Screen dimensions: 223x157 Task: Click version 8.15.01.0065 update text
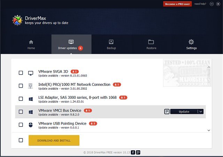click(63, 76)
